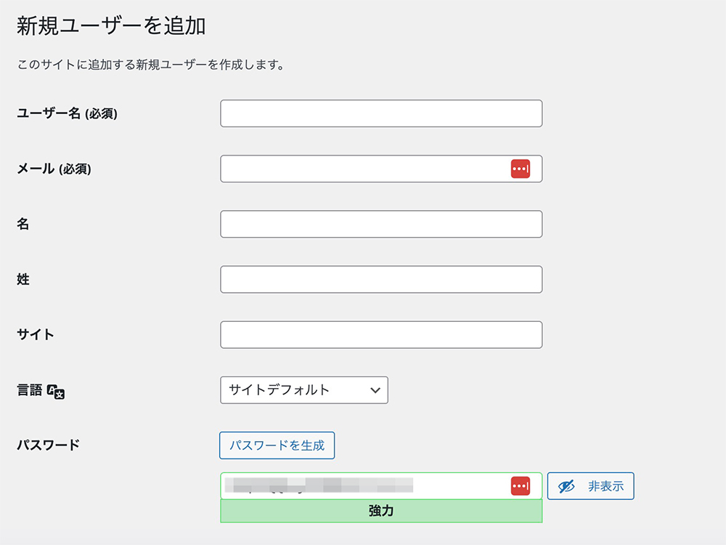Click the 言語 label text
Screen dimensions: 726x545
30,390
